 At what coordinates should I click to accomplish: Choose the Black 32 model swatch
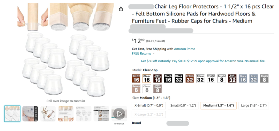(x=179, y=79)
